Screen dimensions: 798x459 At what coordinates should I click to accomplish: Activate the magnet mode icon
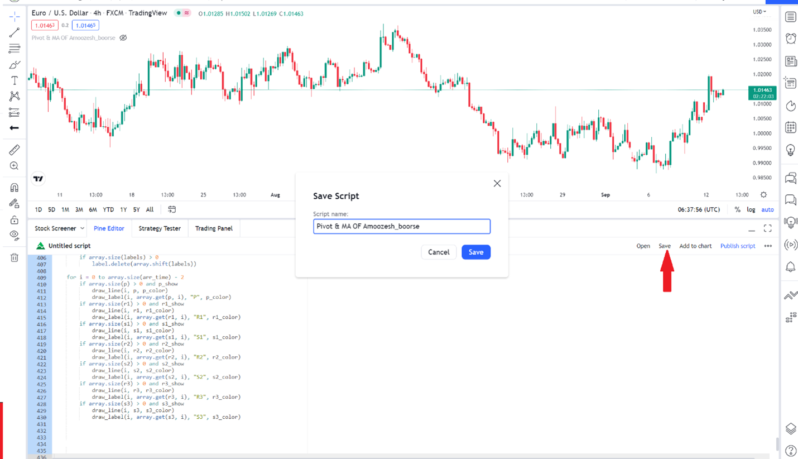[15, 188]
